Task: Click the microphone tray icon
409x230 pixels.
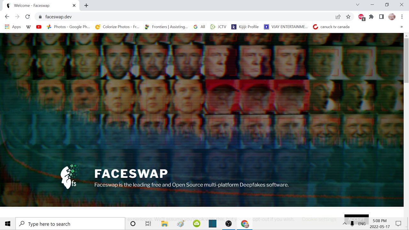Action: (x=352, y=224)
